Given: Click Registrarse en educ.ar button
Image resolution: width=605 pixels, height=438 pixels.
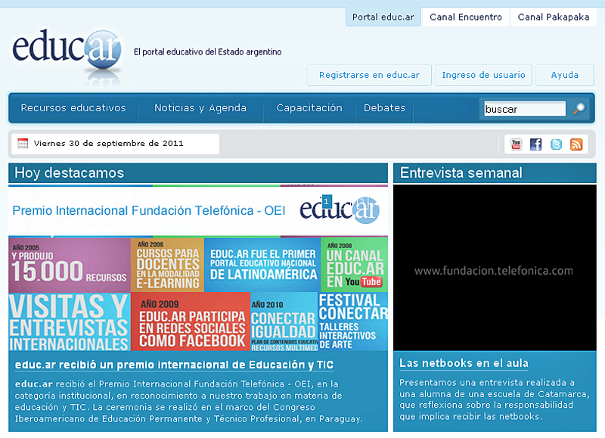Looking at the screenshot, I should point(369,75).
